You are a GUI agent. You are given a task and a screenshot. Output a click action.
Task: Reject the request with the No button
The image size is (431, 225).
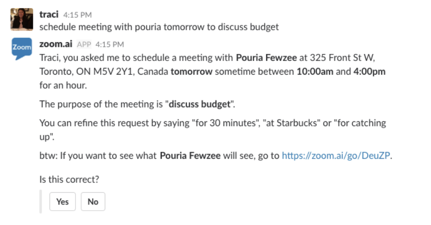(93, 202)
